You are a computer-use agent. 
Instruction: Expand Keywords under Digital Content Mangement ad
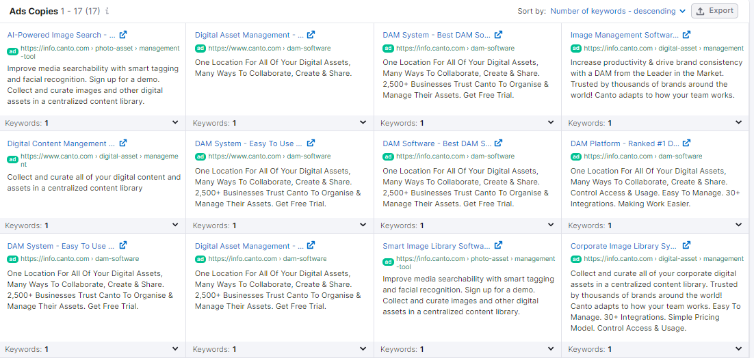coord(175,225)
